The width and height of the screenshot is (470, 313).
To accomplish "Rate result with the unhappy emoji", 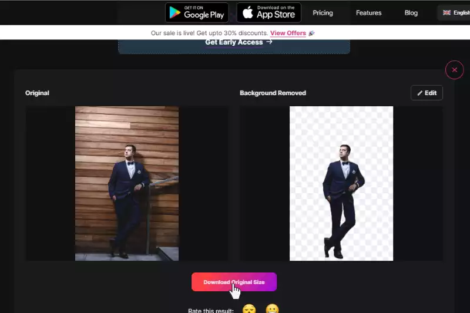I will tap(249, 309).
